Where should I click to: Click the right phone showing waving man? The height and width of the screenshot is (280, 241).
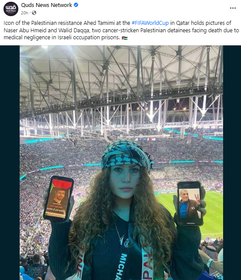pyautogui.click(x=190, y=203)
